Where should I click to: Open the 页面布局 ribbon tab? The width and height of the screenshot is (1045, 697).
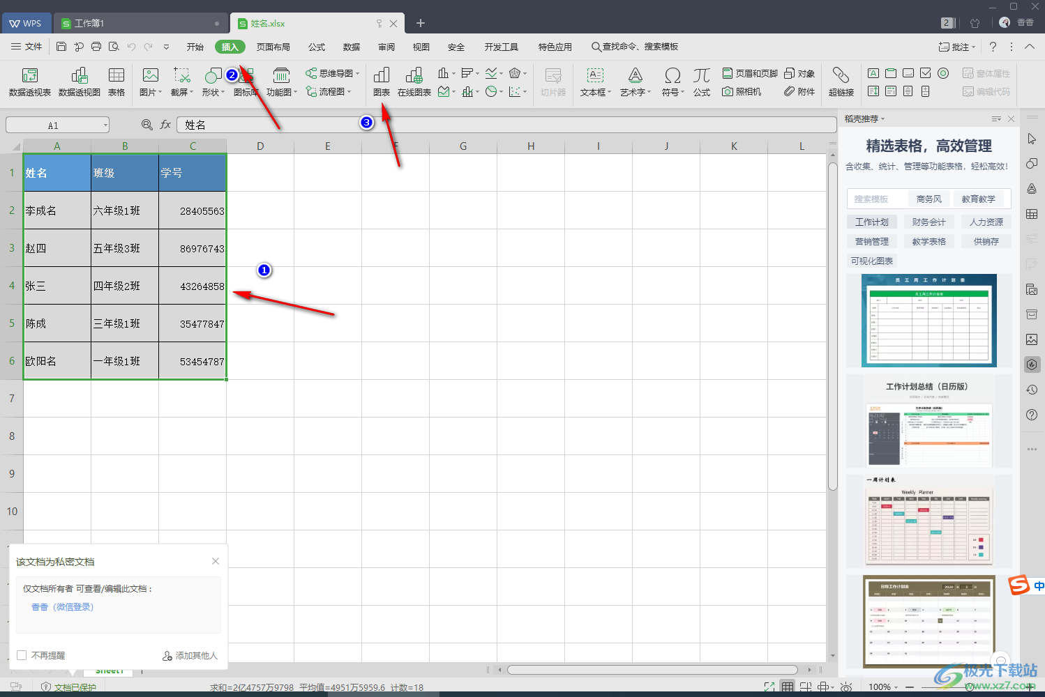[273, 47]
